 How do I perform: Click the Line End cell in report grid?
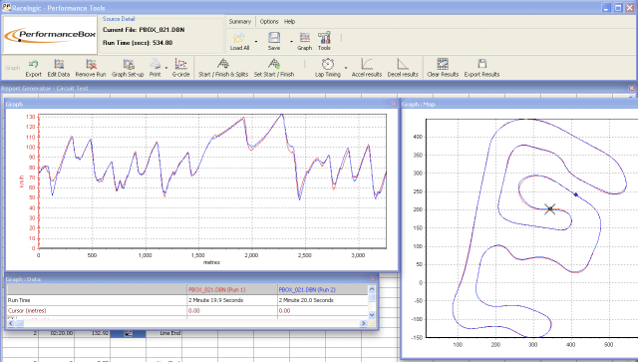(x=170, y=333)
